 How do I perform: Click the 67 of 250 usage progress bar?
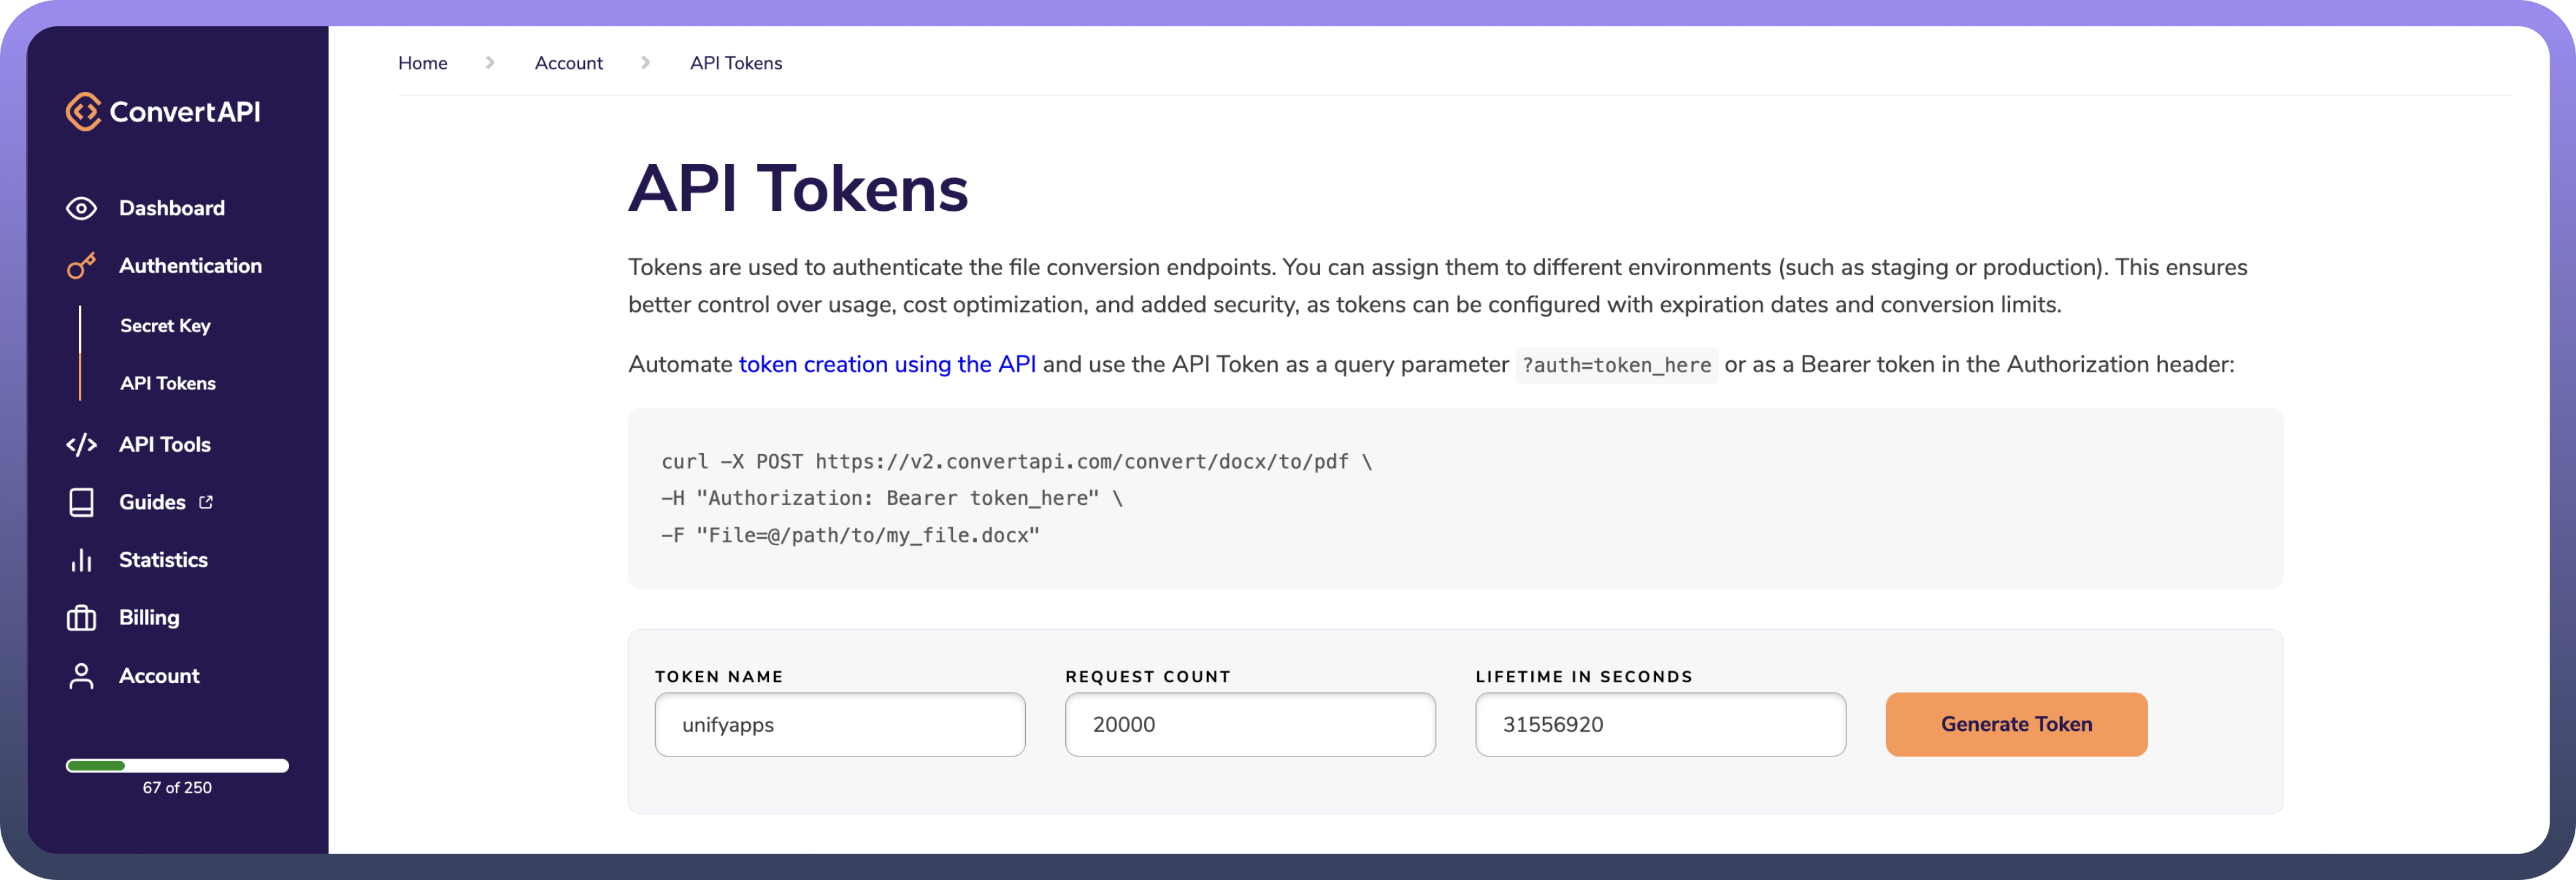point(177,766)
